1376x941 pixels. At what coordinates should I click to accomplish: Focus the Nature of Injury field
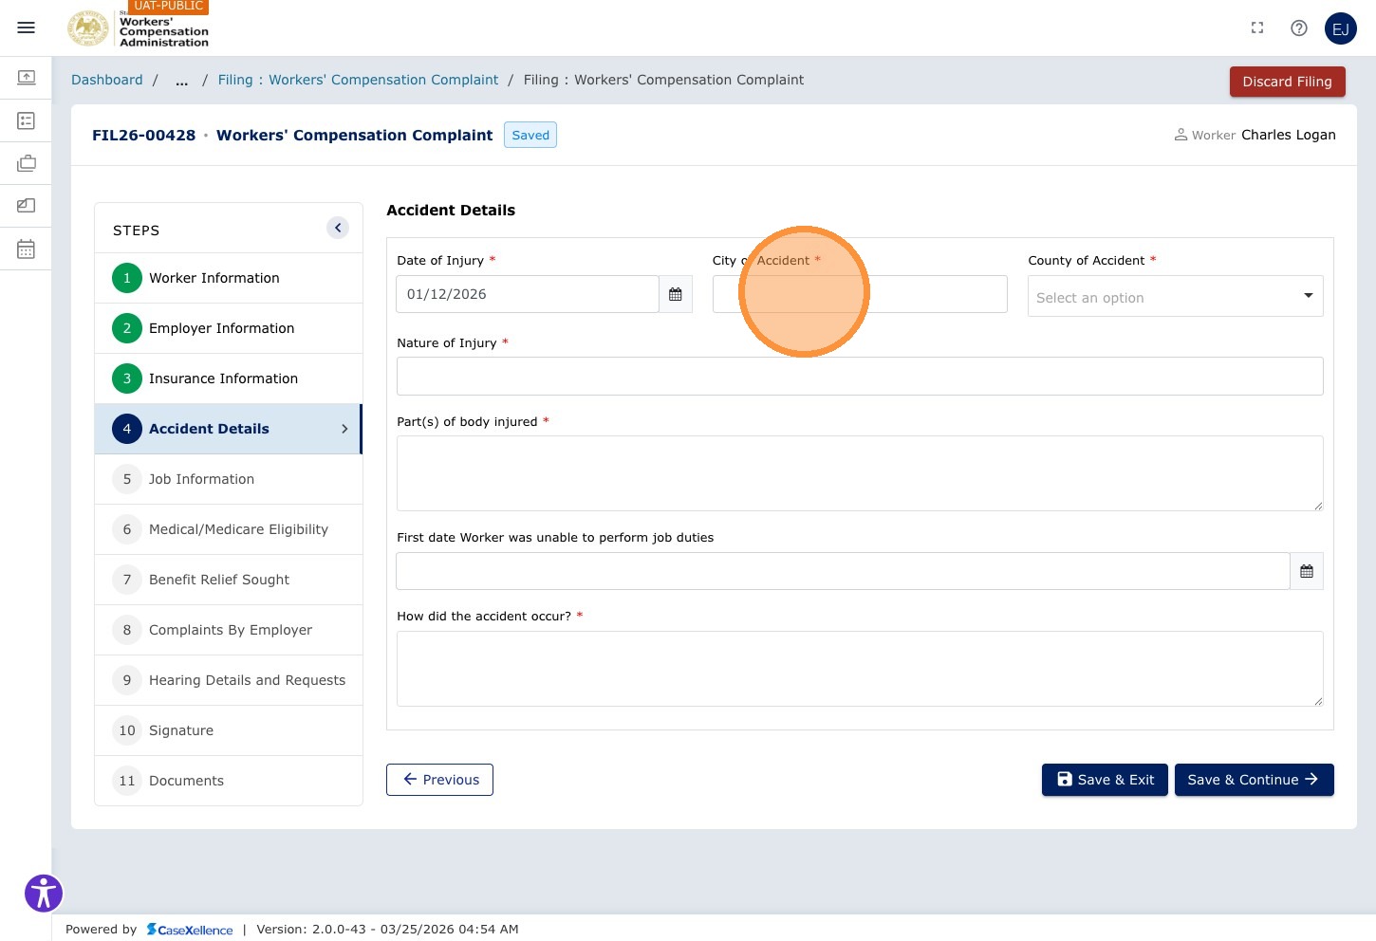860,377
